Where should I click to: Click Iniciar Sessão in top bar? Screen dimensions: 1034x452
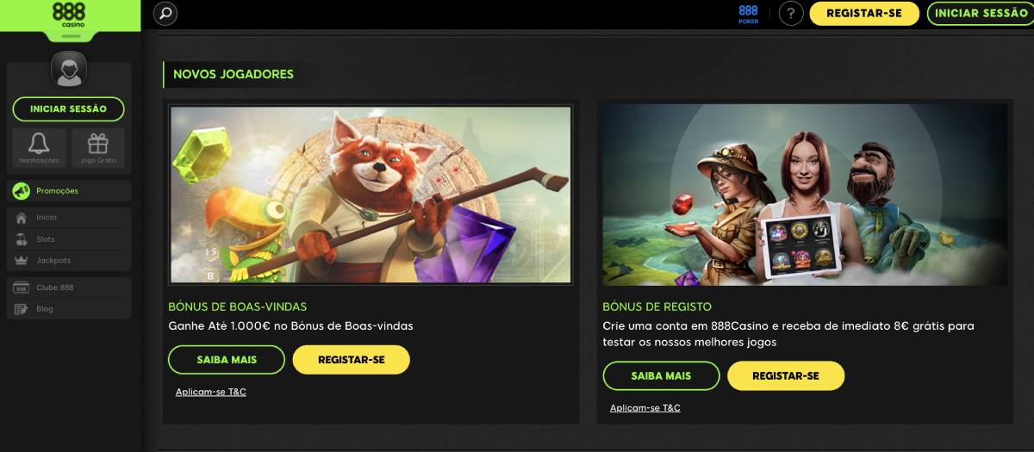(x=981, y=13)
